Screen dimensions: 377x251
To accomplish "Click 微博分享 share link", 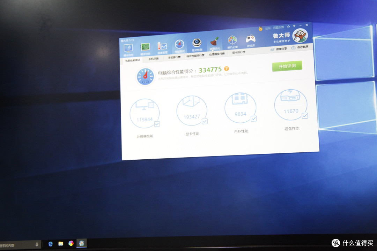I will (x=279, y=49).
